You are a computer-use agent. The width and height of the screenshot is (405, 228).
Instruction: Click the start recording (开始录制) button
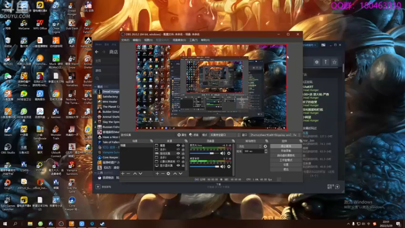pyautogui.click(x=286, y=151)
